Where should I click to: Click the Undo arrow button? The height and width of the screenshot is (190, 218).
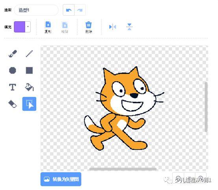[x=69, y=10]
